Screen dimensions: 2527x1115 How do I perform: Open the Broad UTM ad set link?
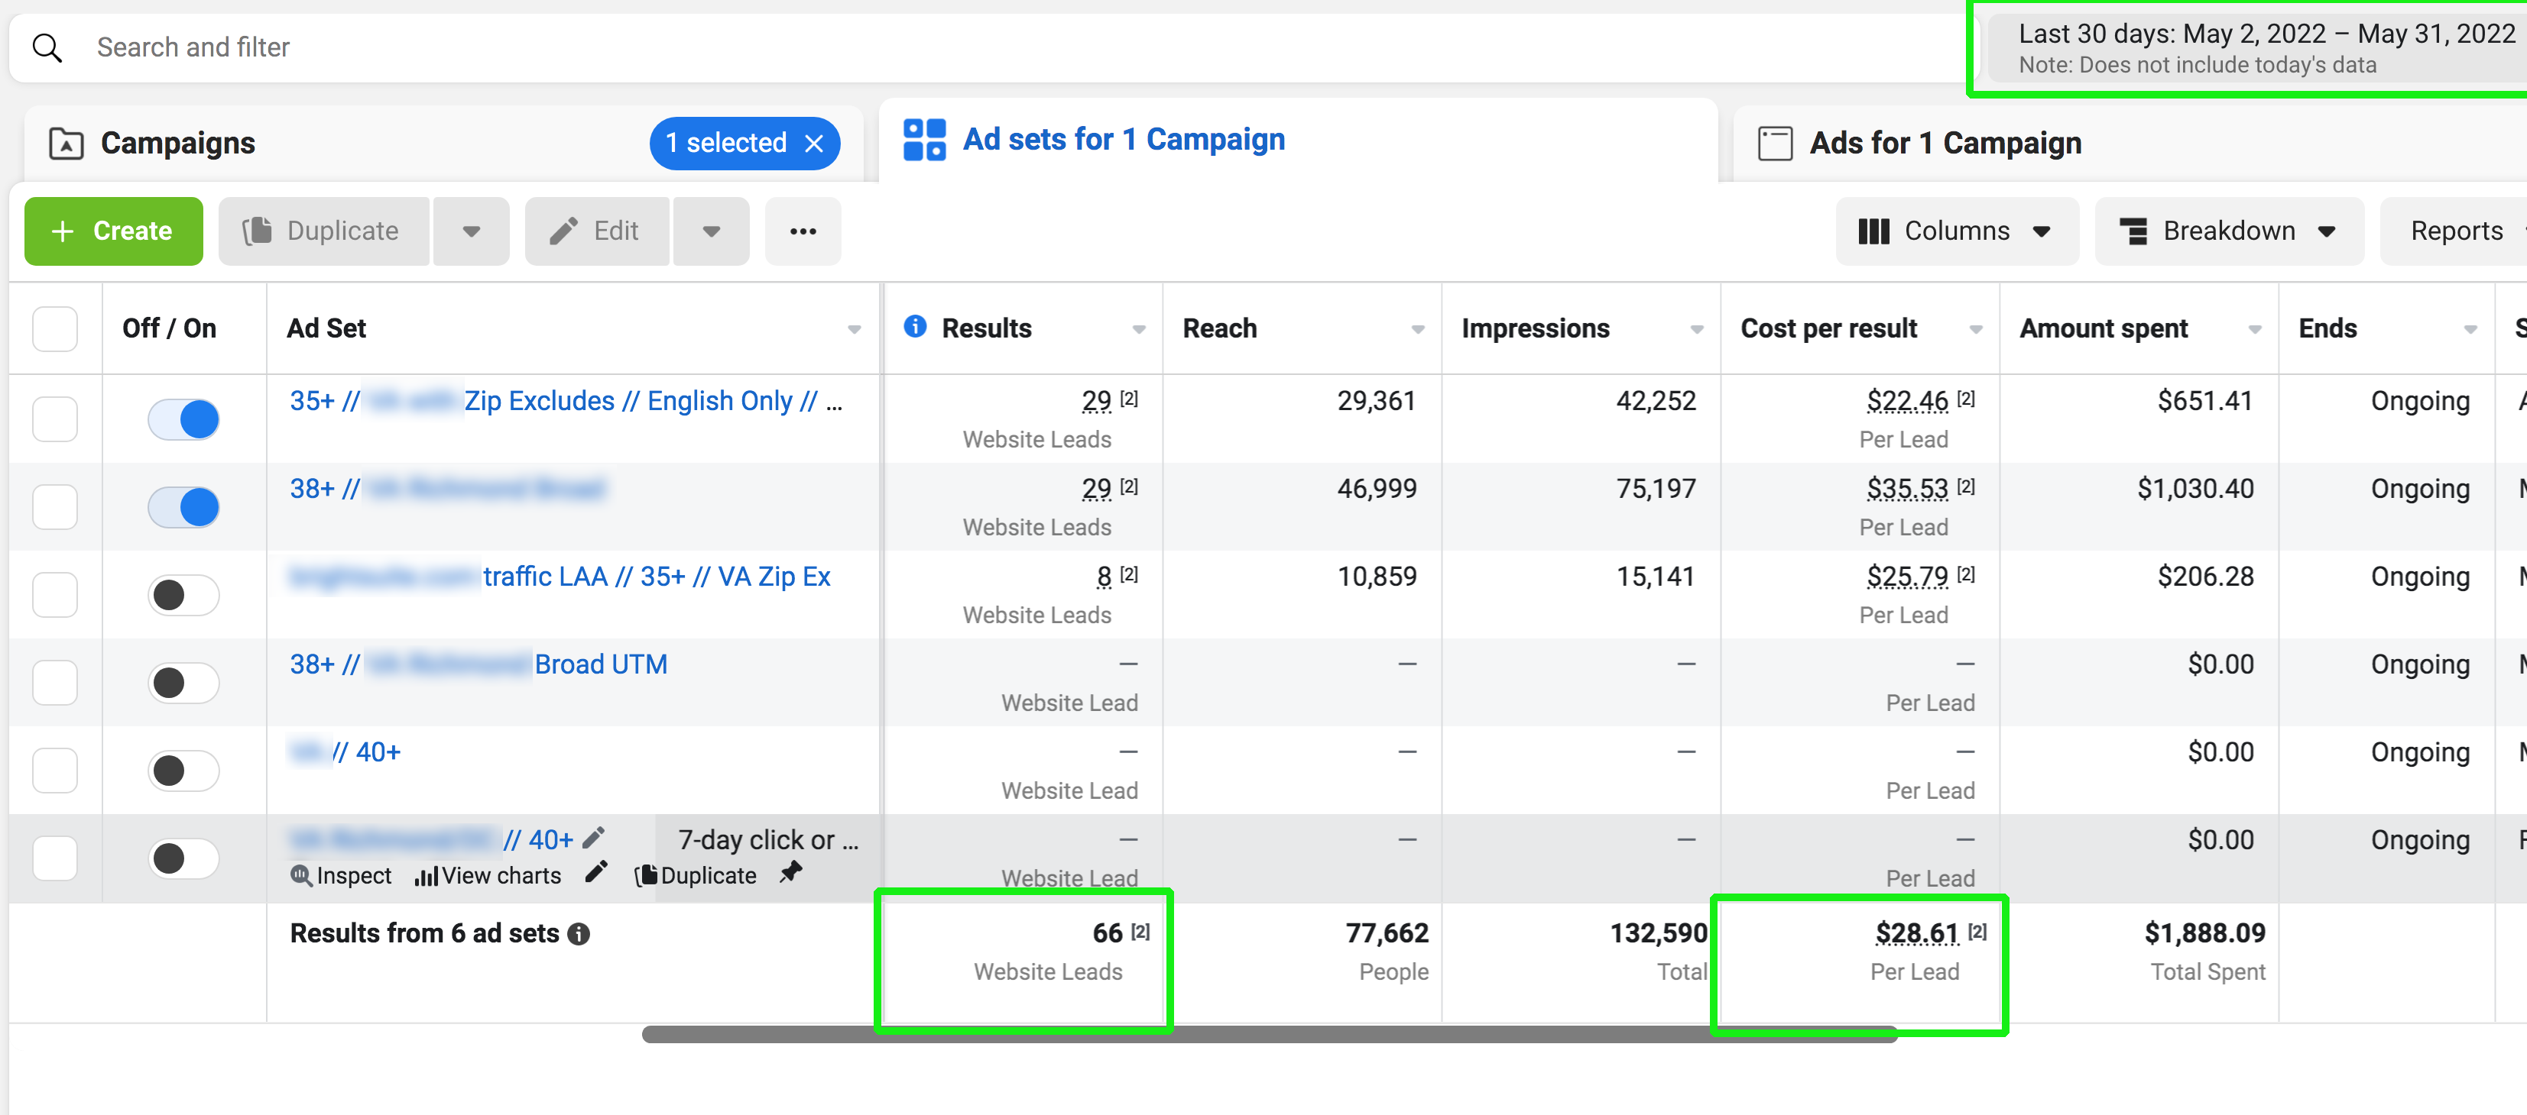click(478, 664)
